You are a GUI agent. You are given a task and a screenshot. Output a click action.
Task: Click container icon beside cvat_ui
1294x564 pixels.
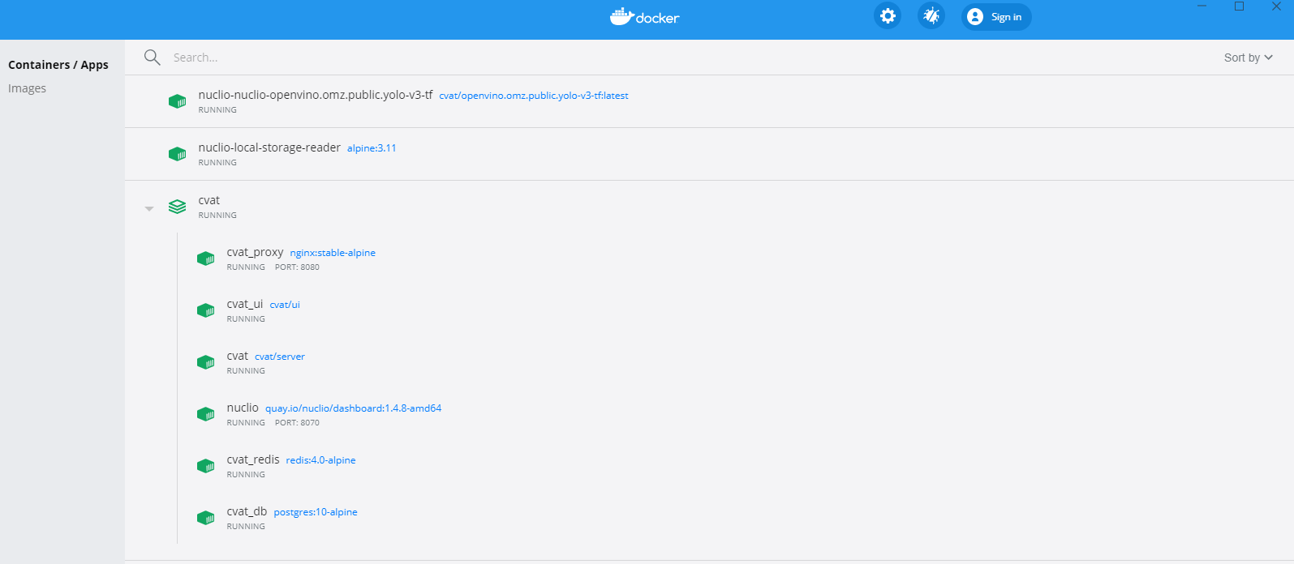(x=205, y=310)
